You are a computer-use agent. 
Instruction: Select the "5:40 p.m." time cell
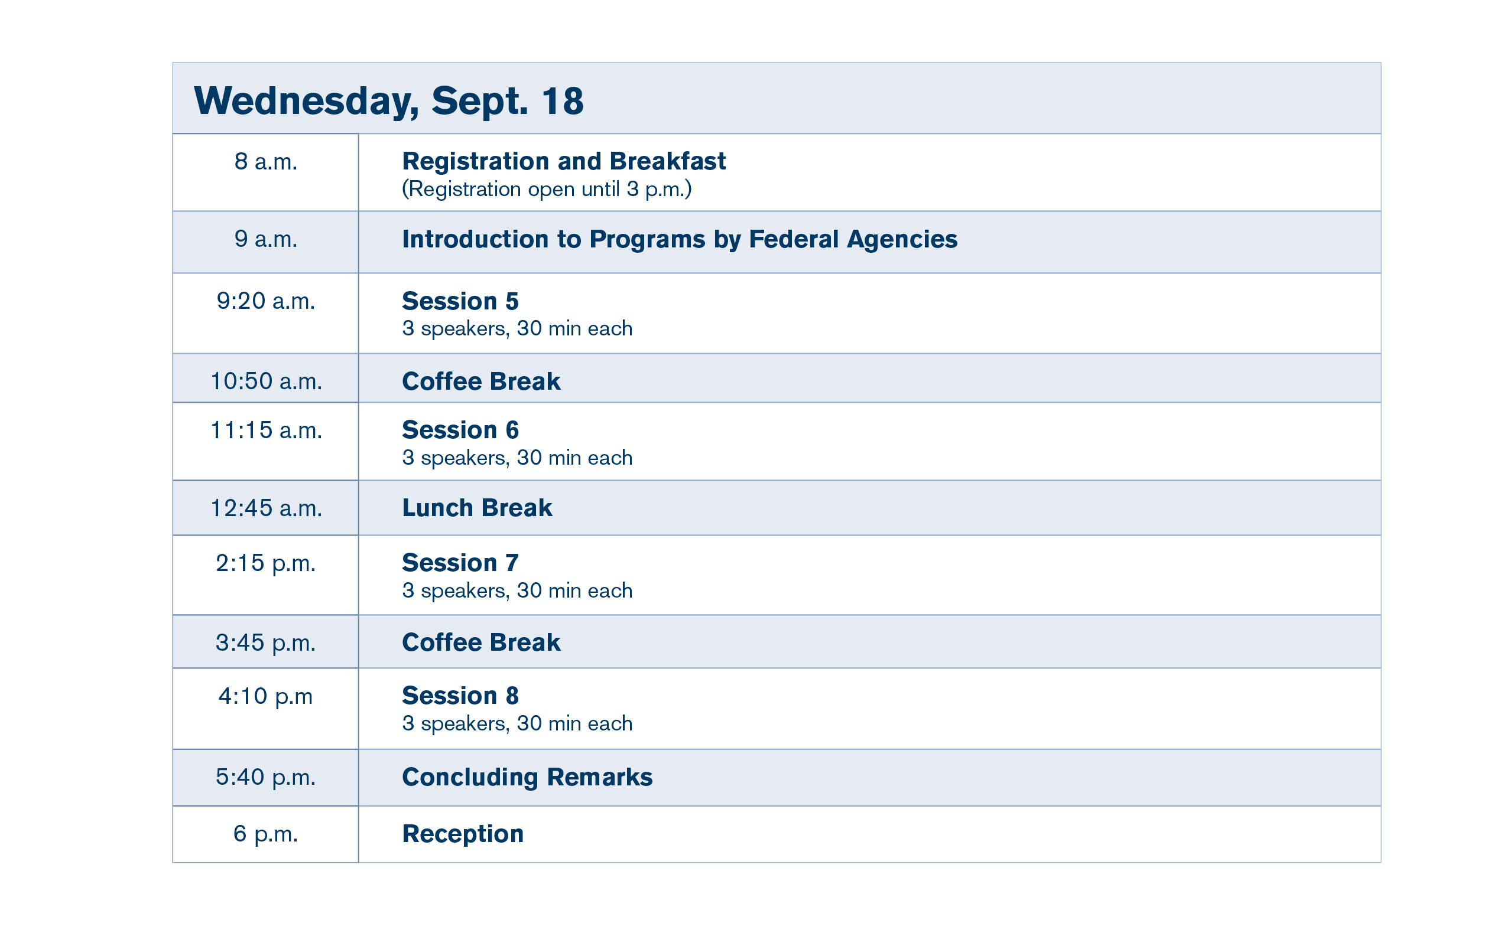(x=265, y=777)
